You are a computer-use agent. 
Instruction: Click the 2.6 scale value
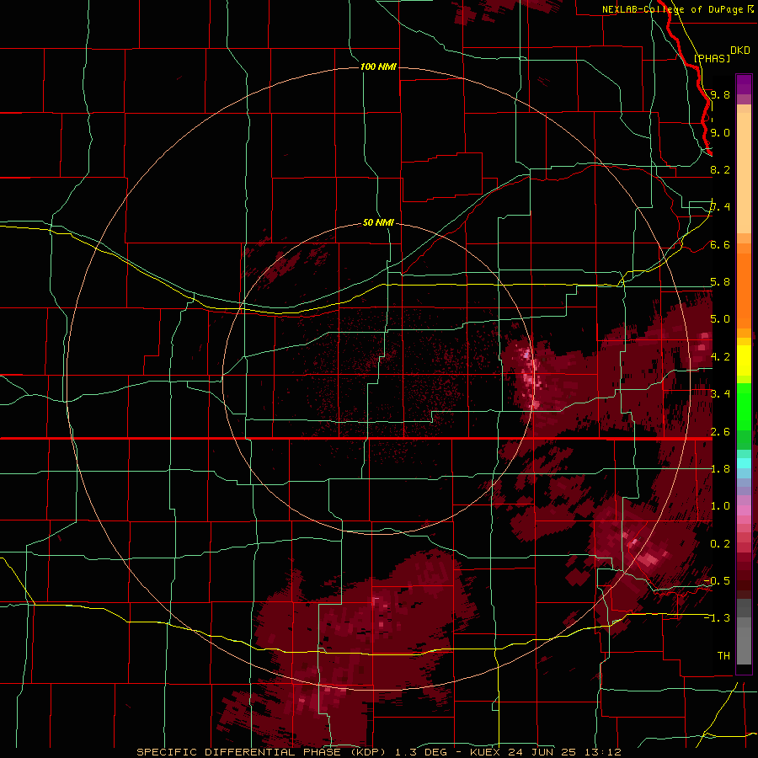tap(720, 432)
